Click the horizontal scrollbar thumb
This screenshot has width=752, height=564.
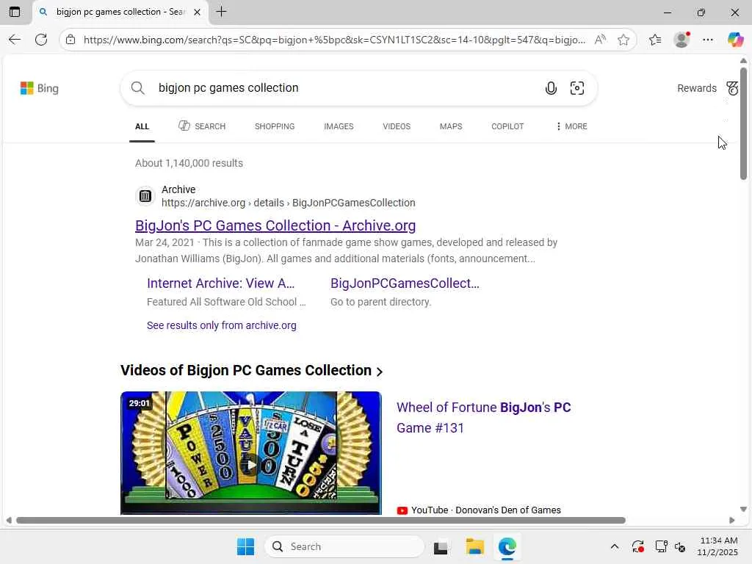click(x=321, y=521)
